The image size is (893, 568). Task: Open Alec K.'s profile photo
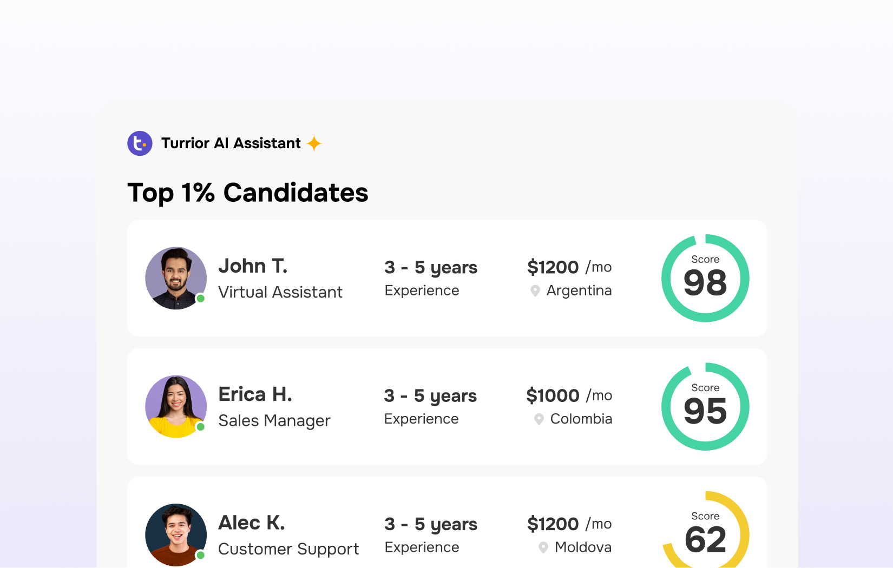(176, 535)
